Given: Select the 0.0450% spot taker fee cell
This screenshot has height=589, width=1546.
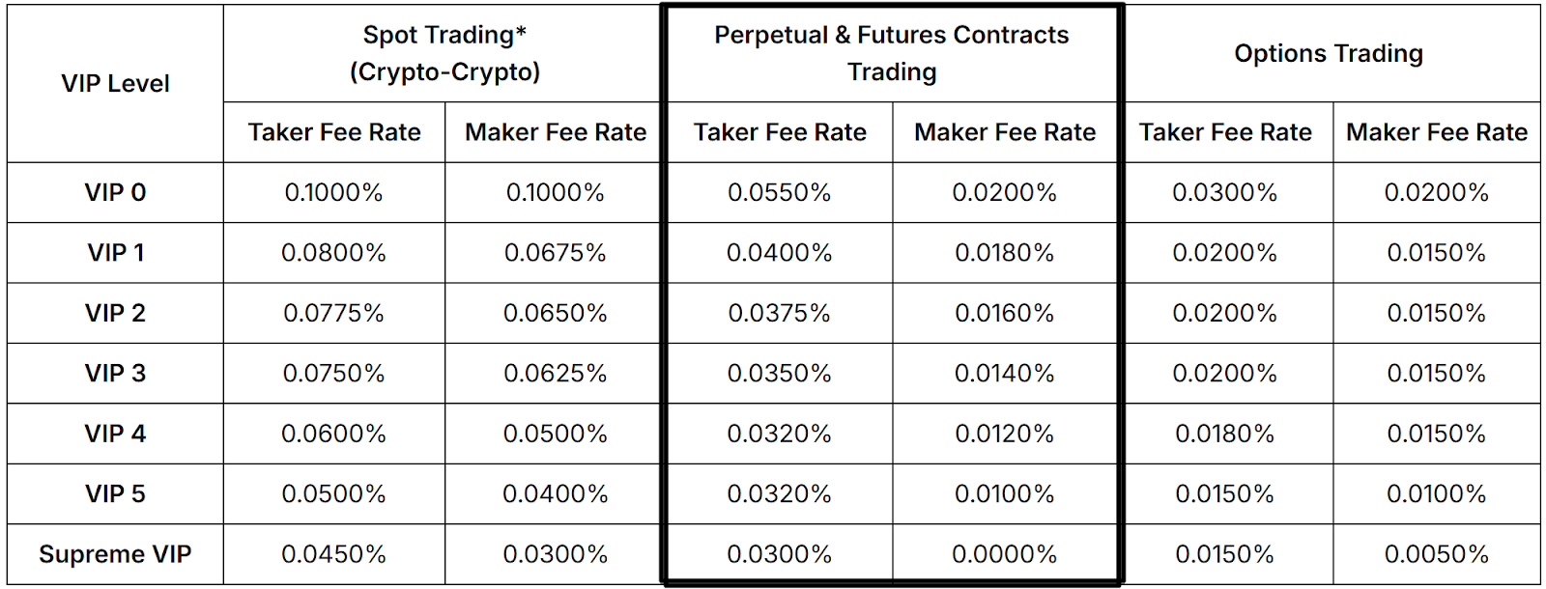Looking at the screenshot, I should click(x=333, y=554).
